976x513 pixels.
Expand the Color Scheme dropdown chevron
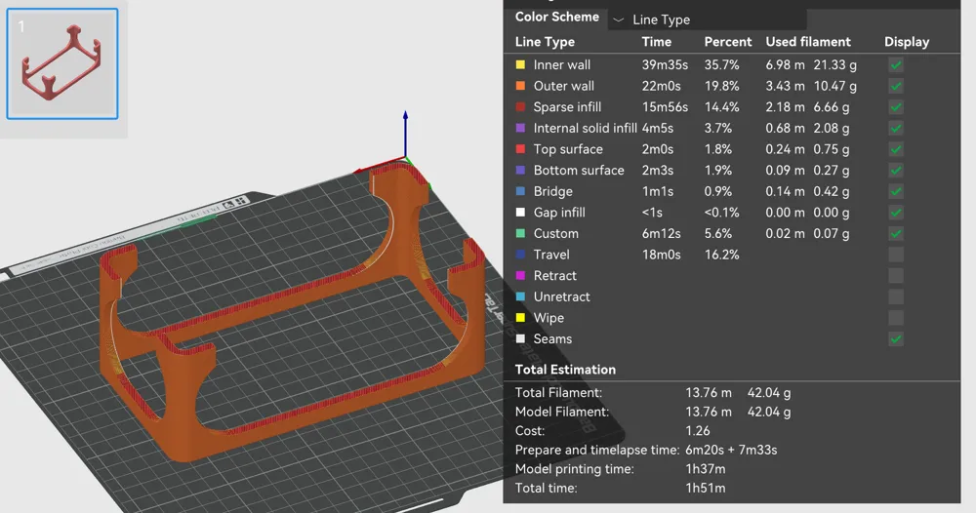click(x=618, y=20)
